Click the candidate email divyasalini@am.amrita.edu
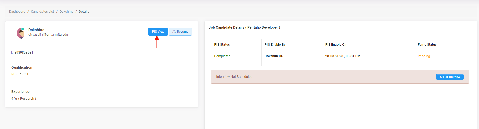 (48, 35)
